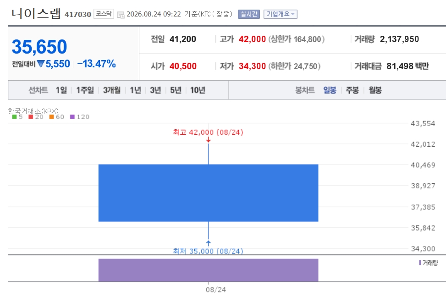Image resolution: width=446 pixels, height=302 pixels.
Task: Click the green 5-day moving average swatch
Action: pos(14,117)
